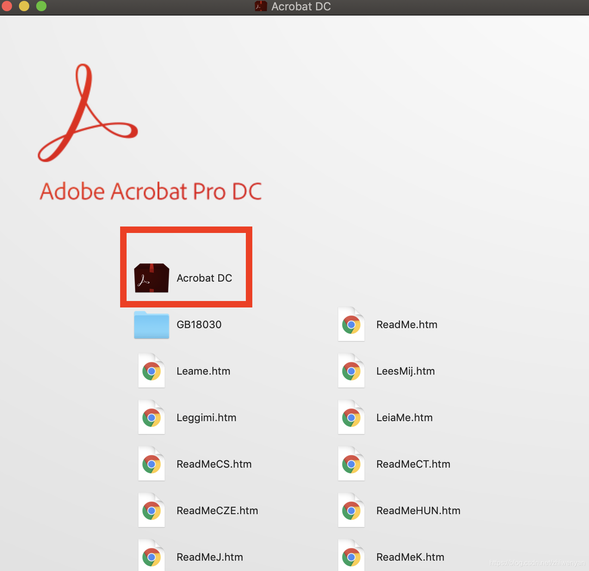The height and width of the screenshot is (571, 589).
Task: Click the "ReadMeCS.htm" file name
Action: [x=214, y=464]
